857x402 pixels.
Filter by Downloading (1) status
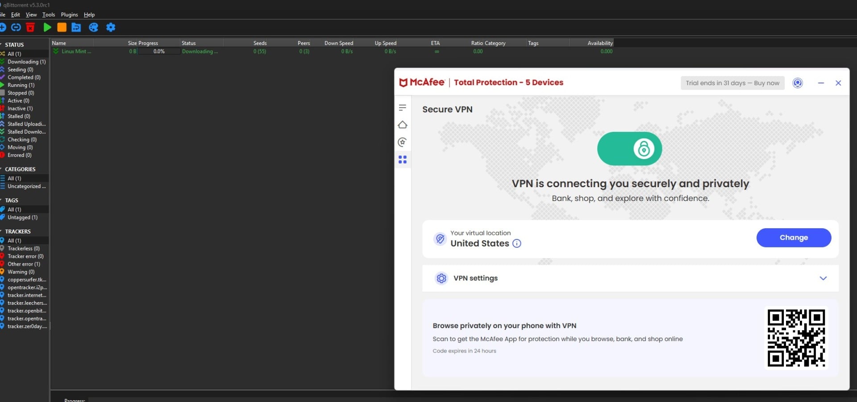click(x=25, y=62)
